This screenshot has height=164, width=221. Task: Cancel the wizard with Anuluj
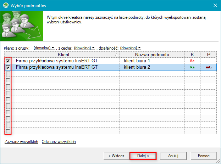(173, 156)
